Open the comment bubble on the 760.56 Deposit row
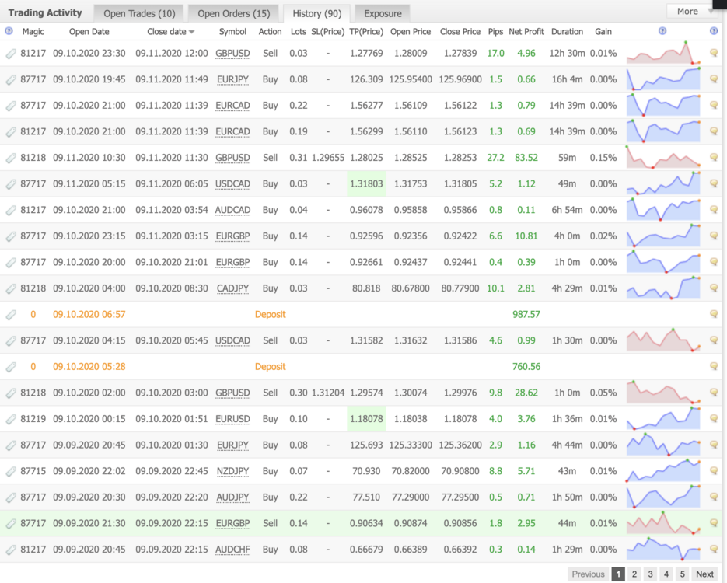The image size is (727, 583). [x=714, y=366]
